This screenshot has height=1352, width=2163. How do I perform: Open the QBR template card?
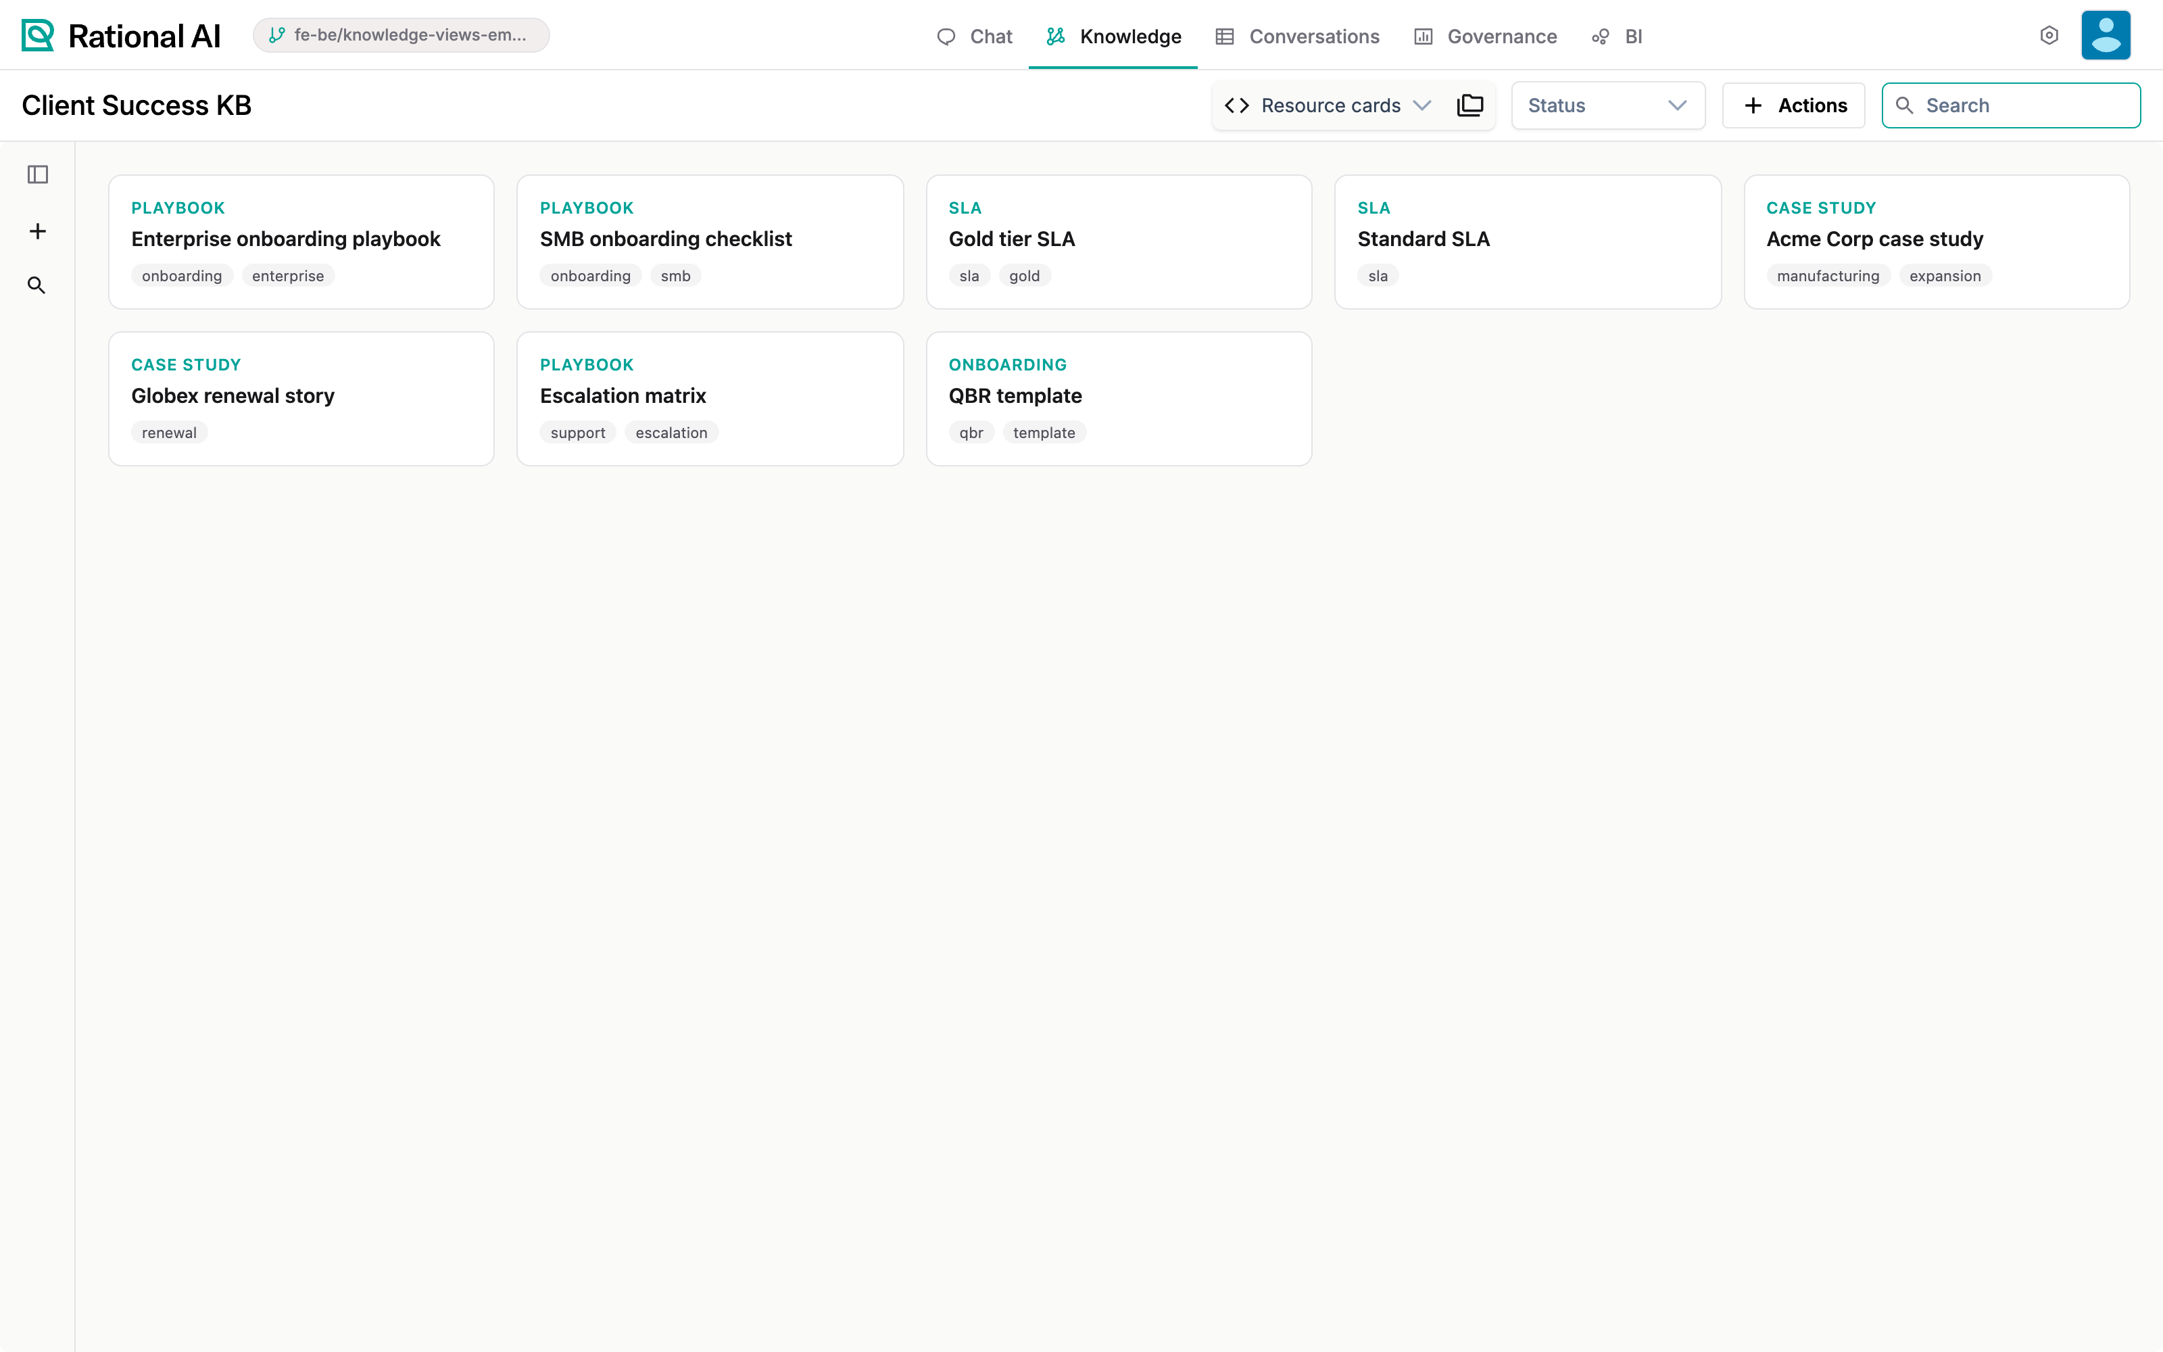point(1119,399)
